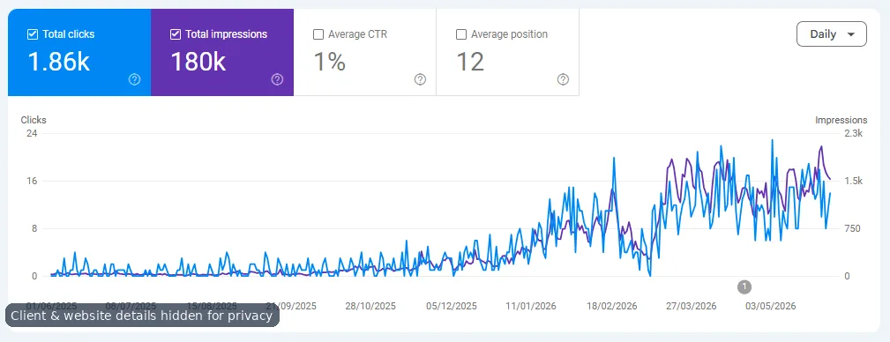Click the 18/02/2026 date label
This screenshot has height=342, width=890.
[x=612, y=306]
